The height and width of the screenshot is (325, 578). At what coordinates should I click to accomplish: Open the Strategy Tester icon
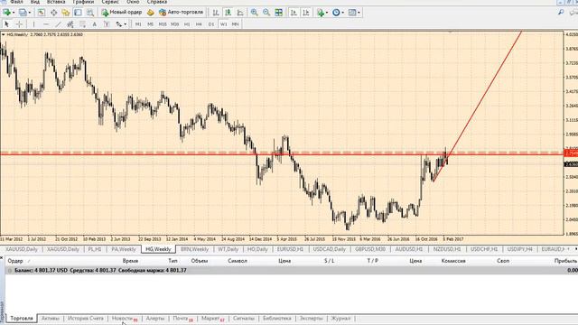(90, 13)
